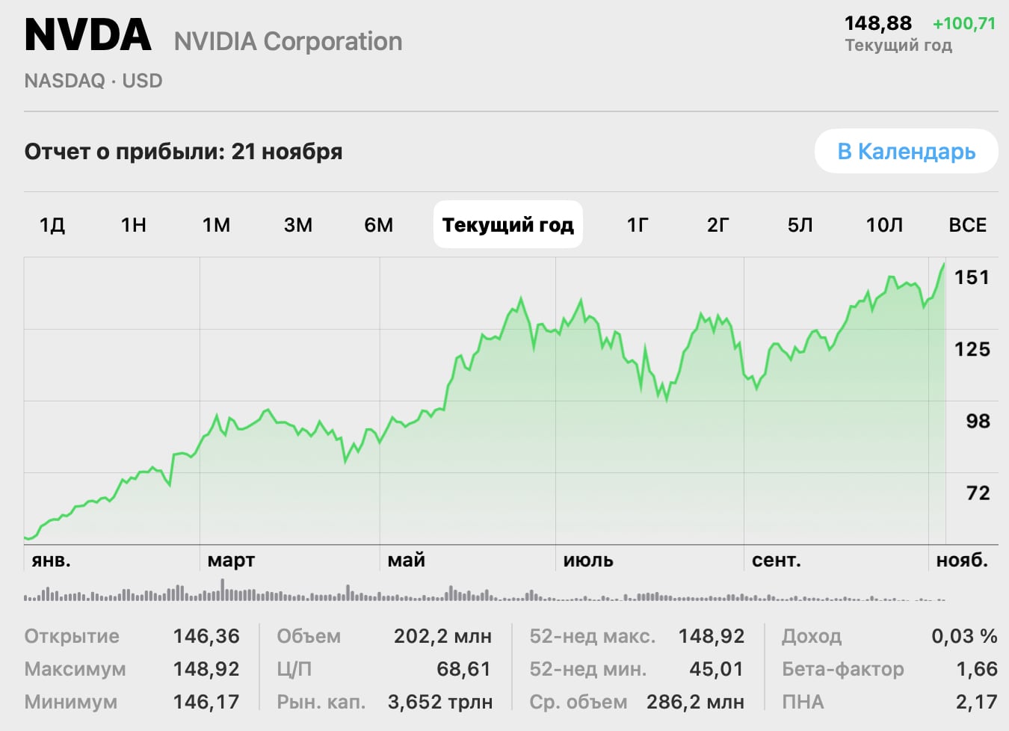Show the 6М chart range
The image size is (1009, 731).
click(x=379, y=225)
